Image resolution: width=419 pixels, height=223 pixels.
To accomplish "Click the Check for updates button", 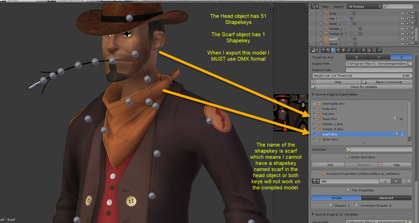I will pyautogui.click(x=362, y=87).
